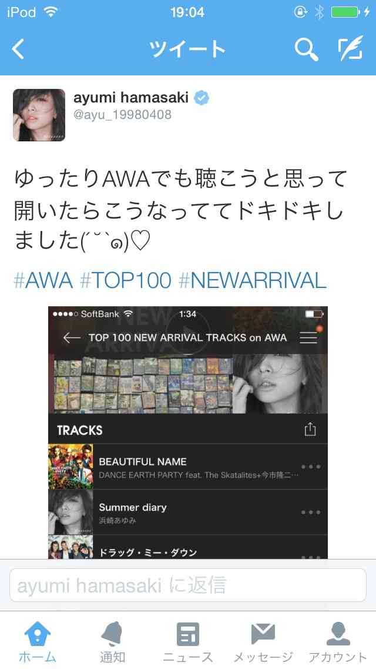Tap the share icon beside TRACKS

pyautogui.click(x=310, y=429)
